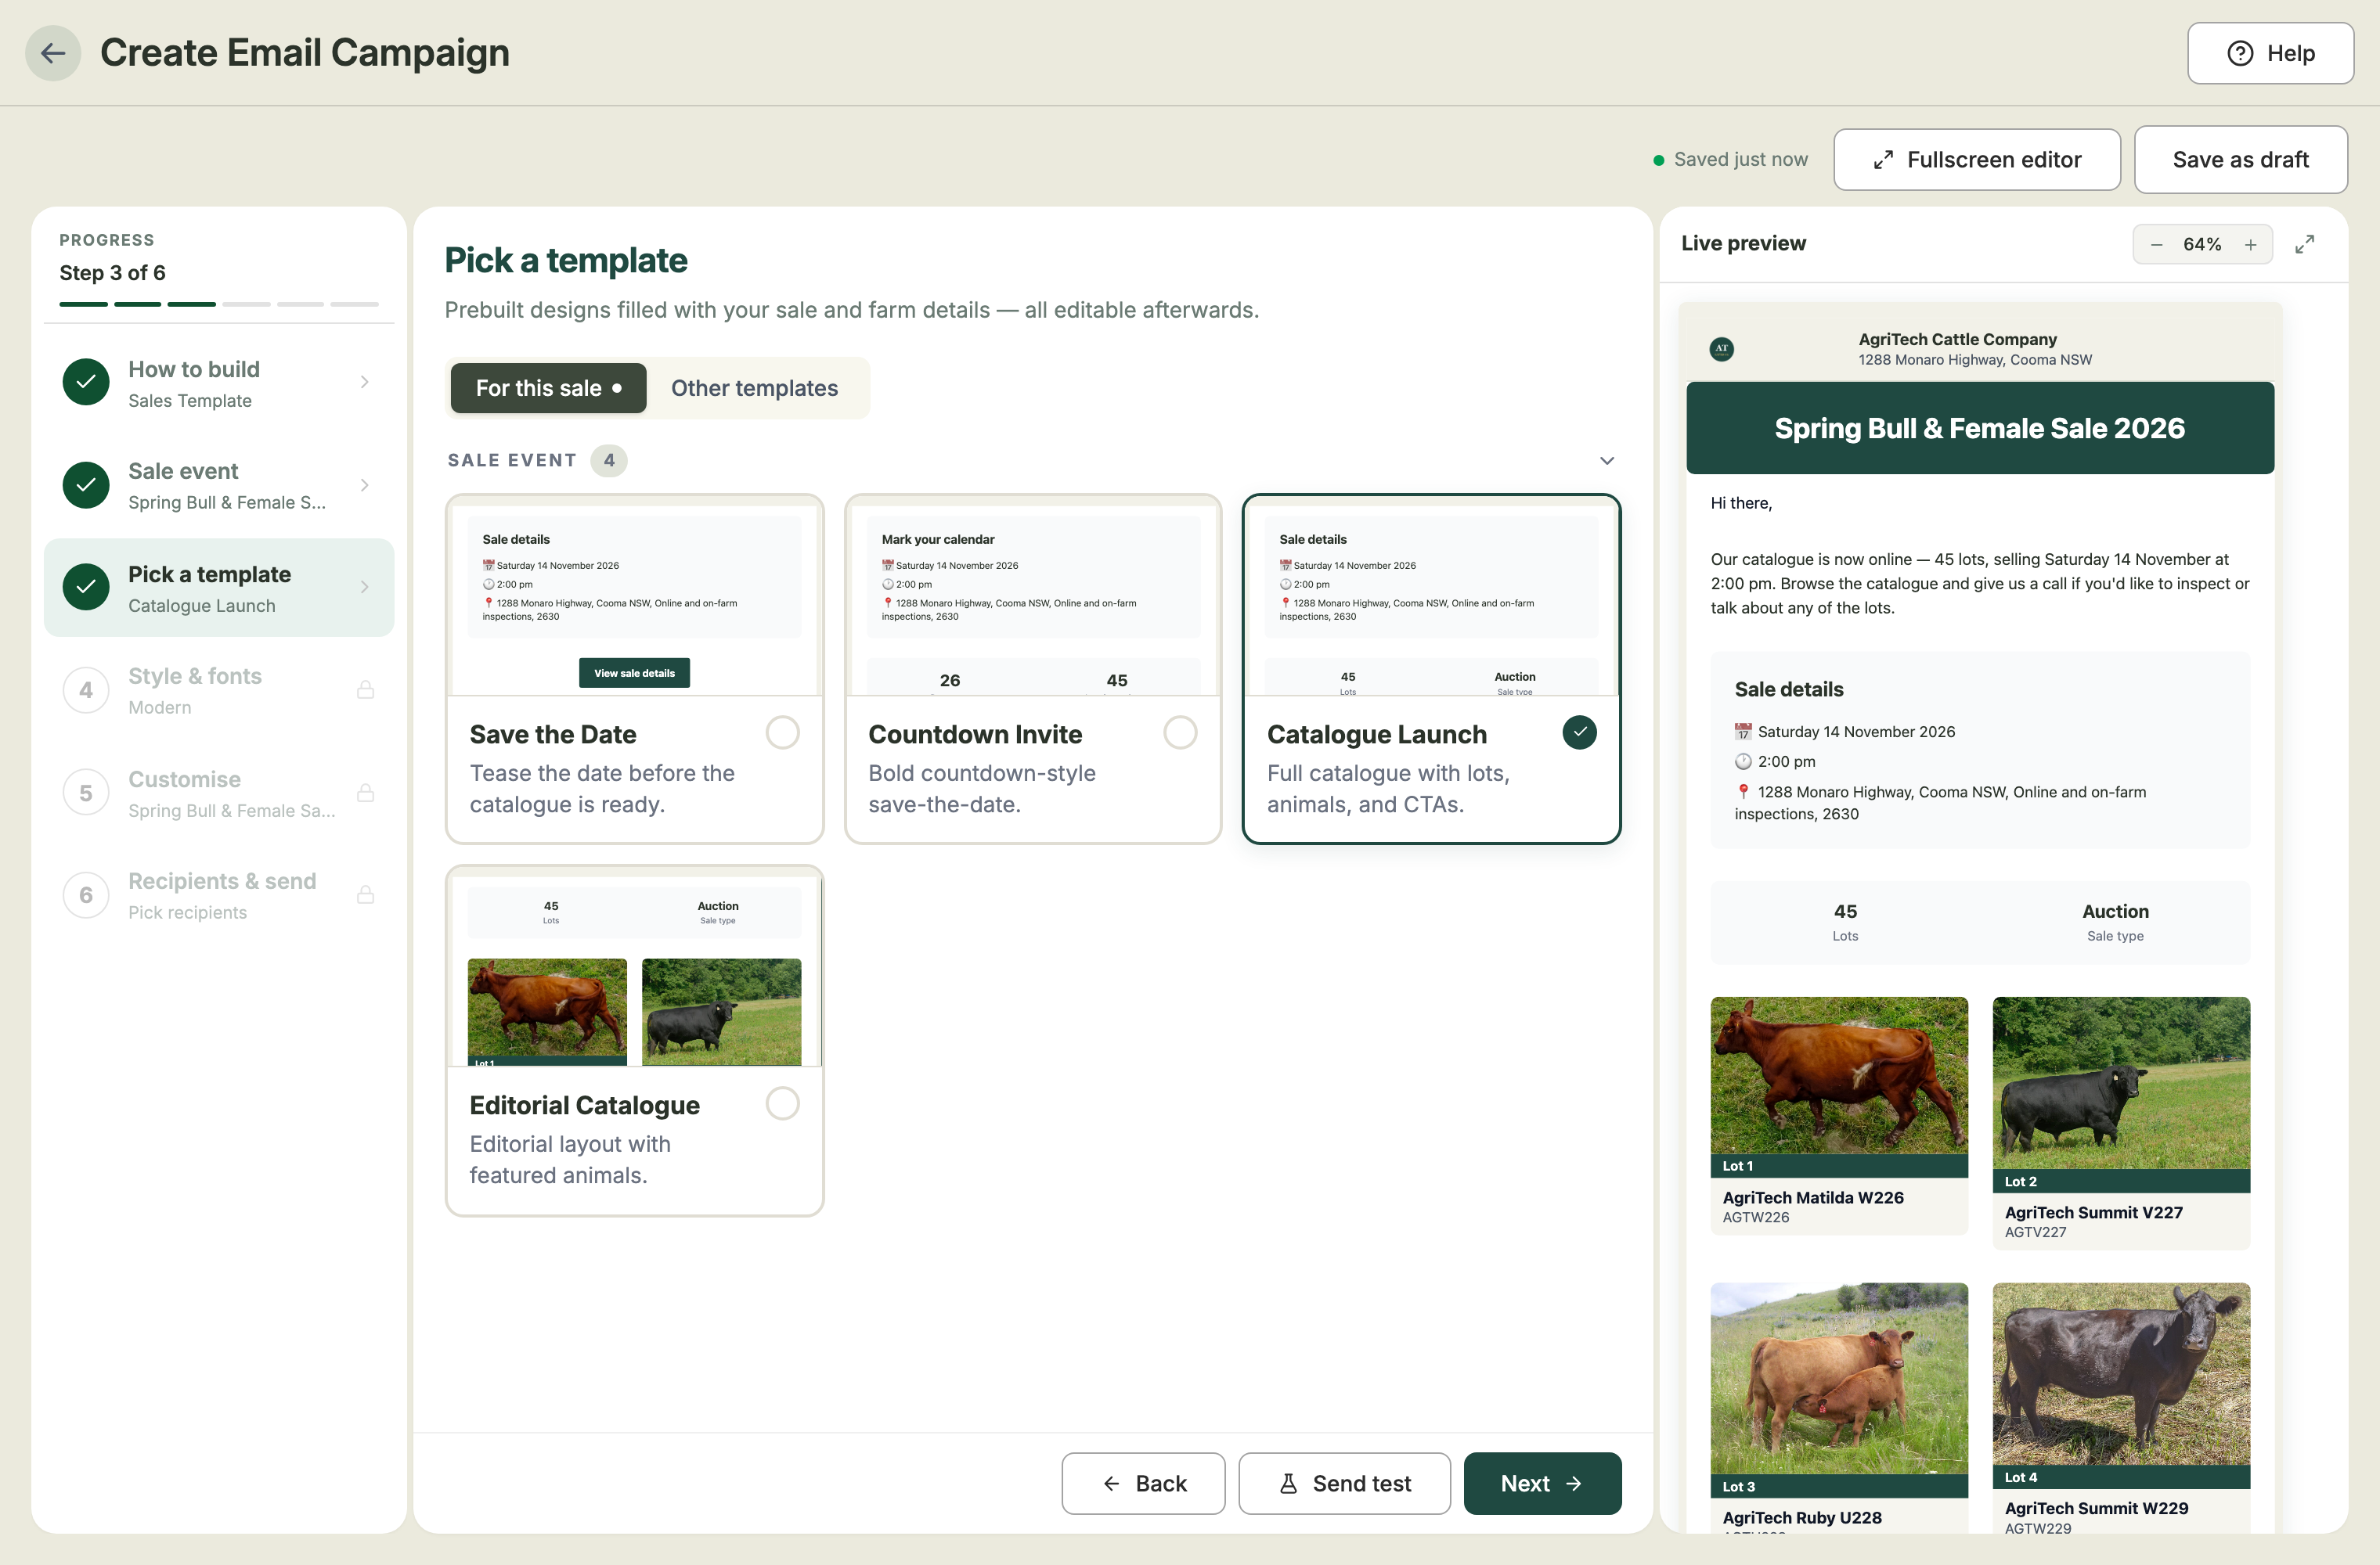The width and height of the screenshot is (2380, 1565).
Task: Click step 5 number circle
Action: 86,793
